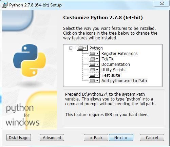This screenshot has height=147, width=170.
Task: Select Add python.exe to Path item
Action: click(124, 81)
